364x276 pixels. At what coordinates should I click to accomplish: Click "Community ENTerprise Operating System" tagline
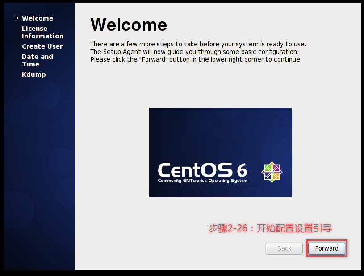click(x=202, y=181)
